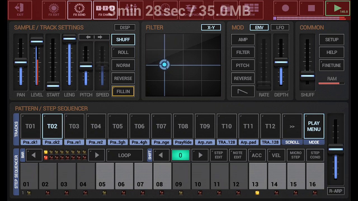
Task: Start recording with the record button
Action: [x=285, y=9]
